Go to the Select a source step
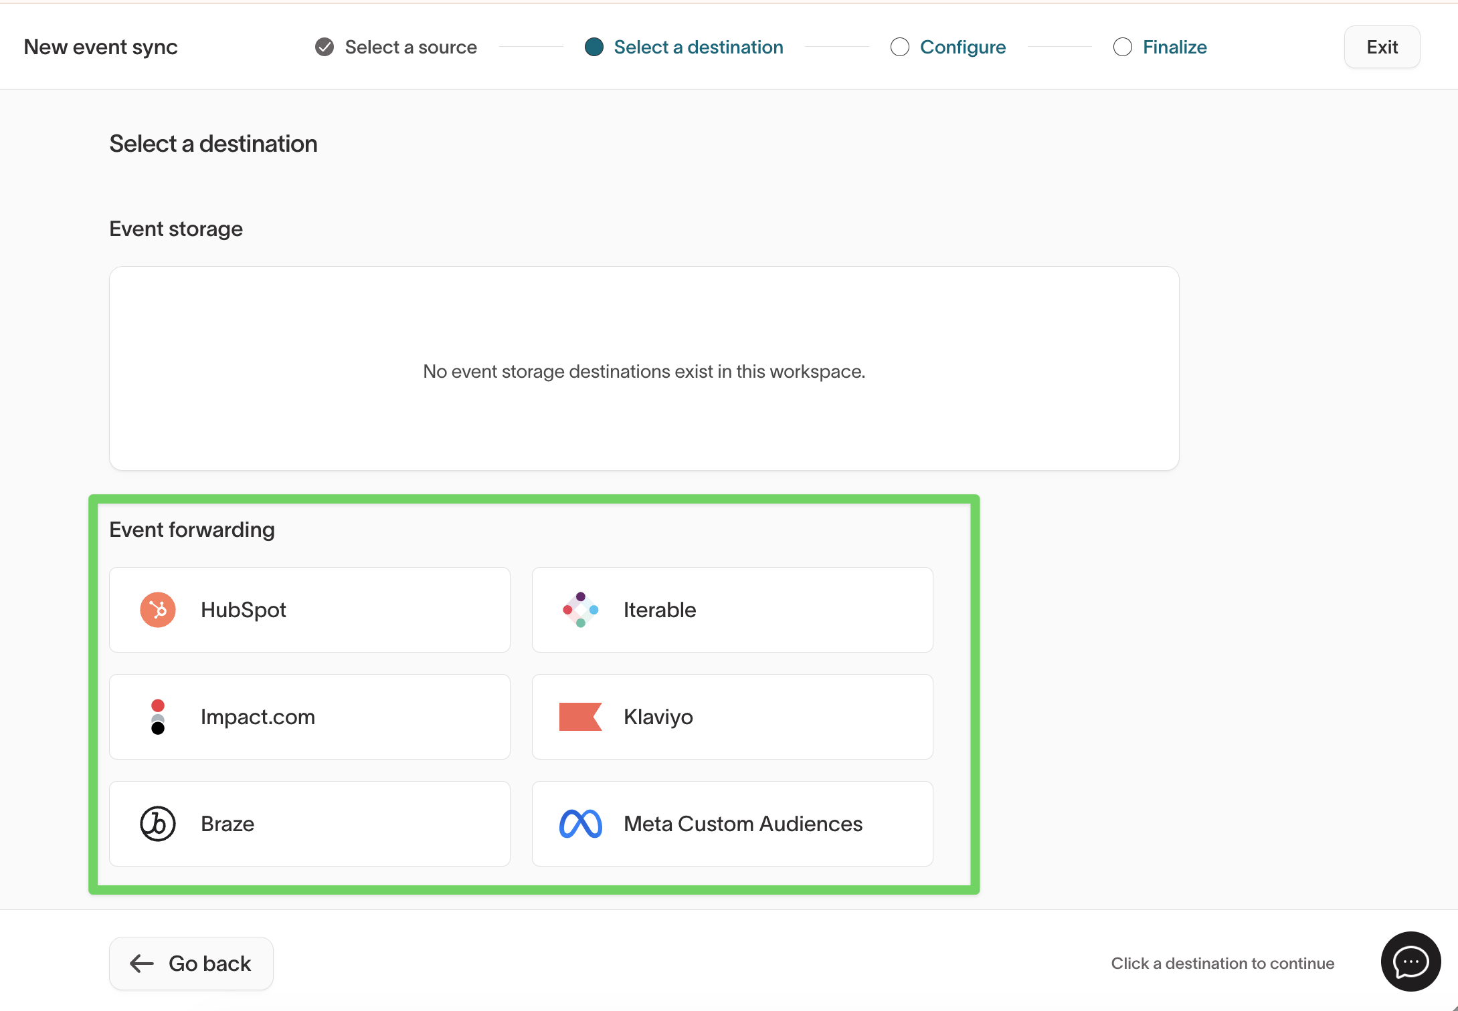 point(411,47)
